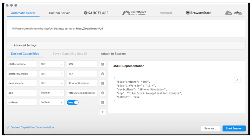Add a new capability with plus button
Viewport: 252px width, 138px height.
tap(102, 112)
